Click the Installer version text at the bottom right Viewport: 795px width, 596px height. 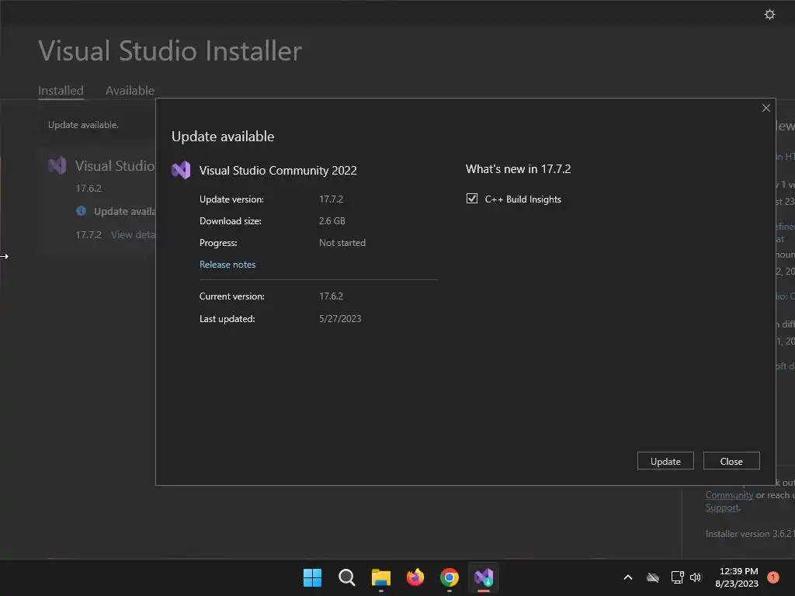coord(750,534)
